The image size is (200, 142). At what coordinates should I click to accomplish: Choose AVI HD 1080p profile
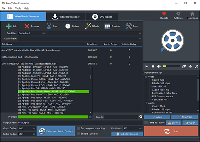(x=42, y=110)
